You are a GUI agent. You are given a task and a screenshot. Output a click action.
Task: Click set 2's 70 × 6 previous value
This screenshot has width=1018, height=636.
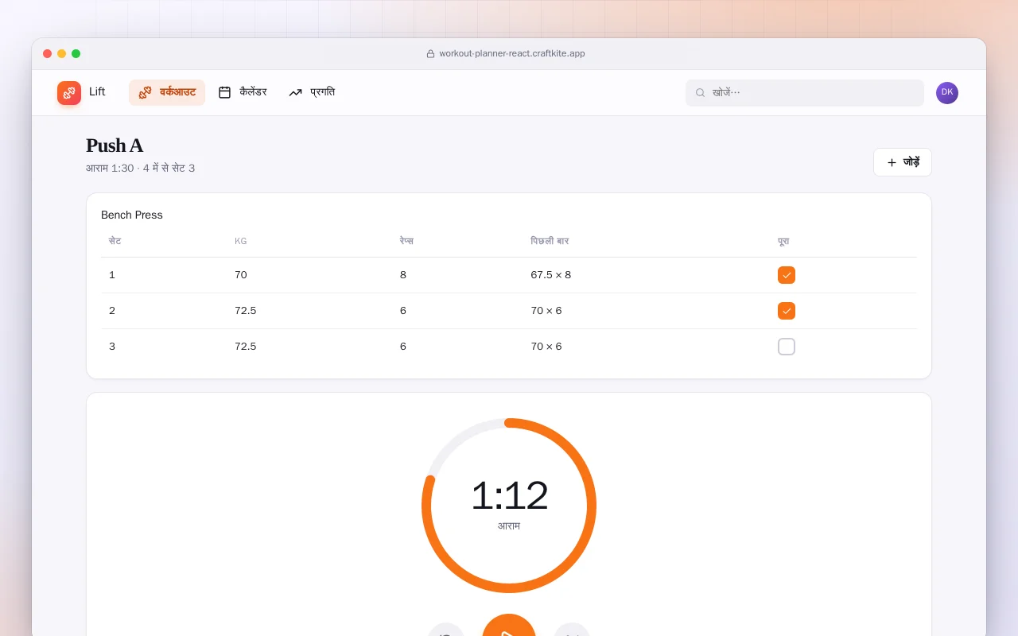[546, 311]
